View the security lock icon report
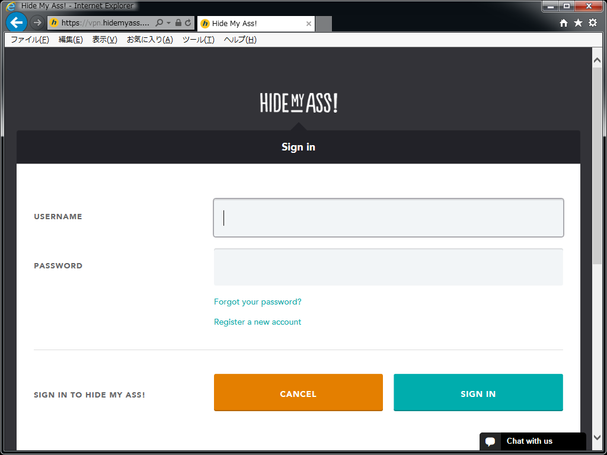Image resolution: width=607 pixels, height=455 pixels. (x=178, y=23)
